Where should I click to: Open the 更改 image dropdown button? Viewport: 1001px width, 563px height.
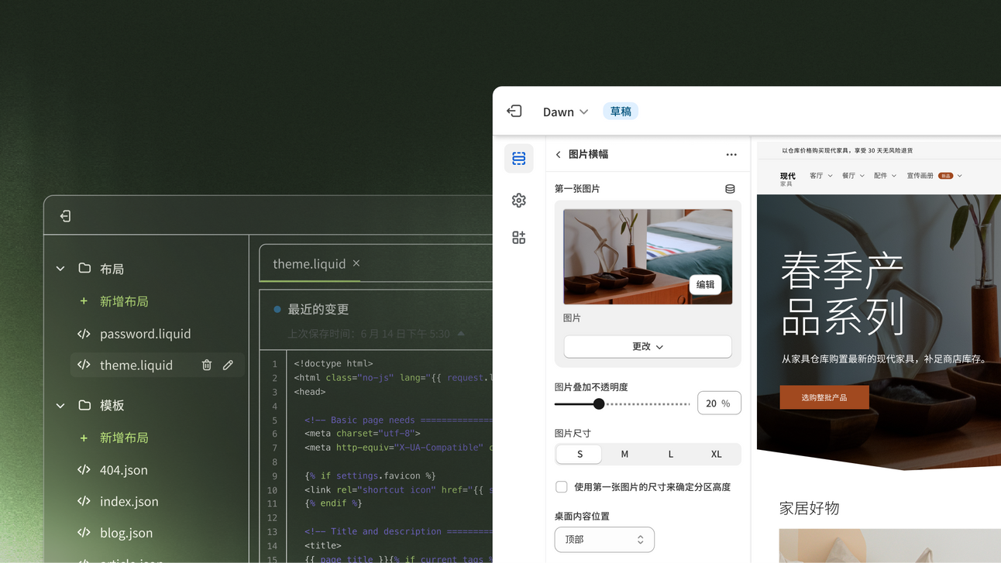pos(648,346)
